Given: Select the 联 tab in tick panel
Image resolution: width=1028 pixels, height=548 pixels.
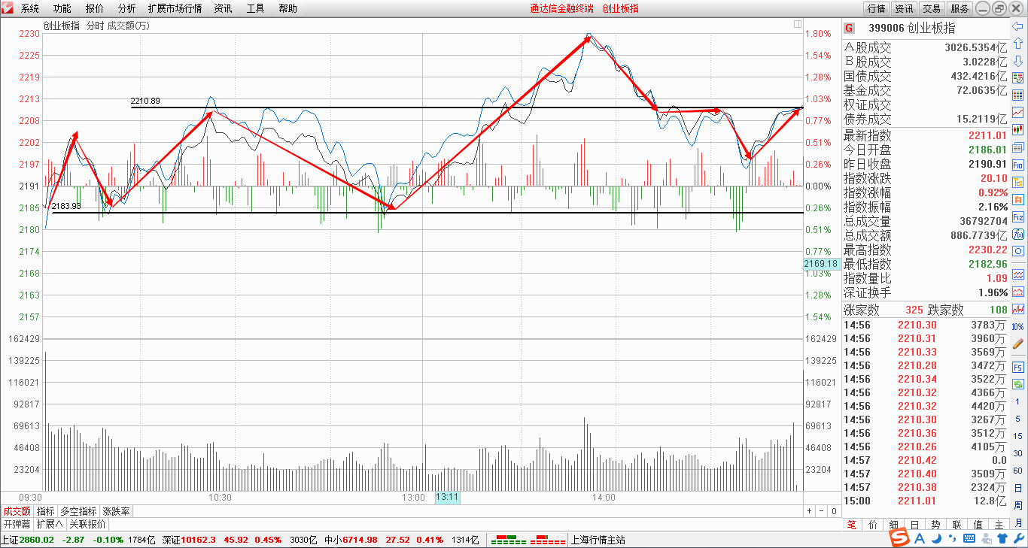Looking at the screenshot, I should [957, 525].
